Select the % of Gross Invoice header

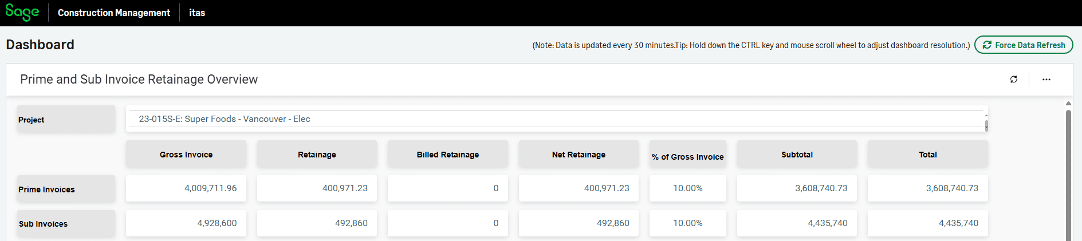point(688,156)
